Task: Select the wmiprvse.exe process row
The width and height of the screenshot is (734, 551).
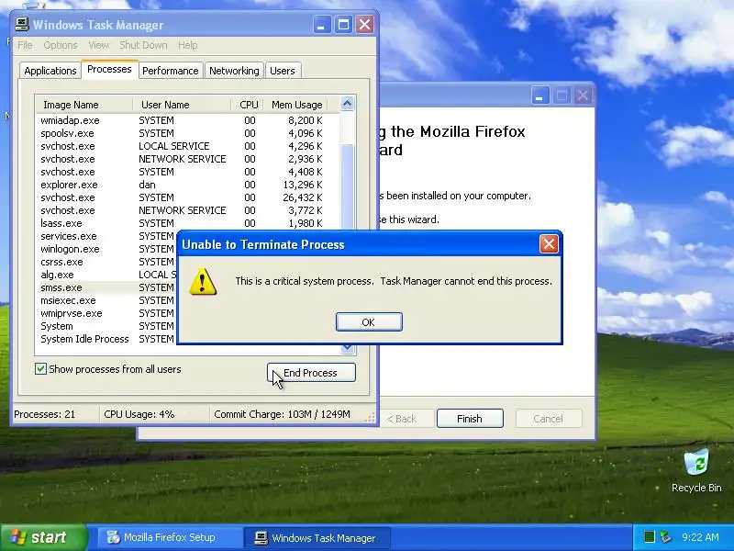Action: coord(106,313)
